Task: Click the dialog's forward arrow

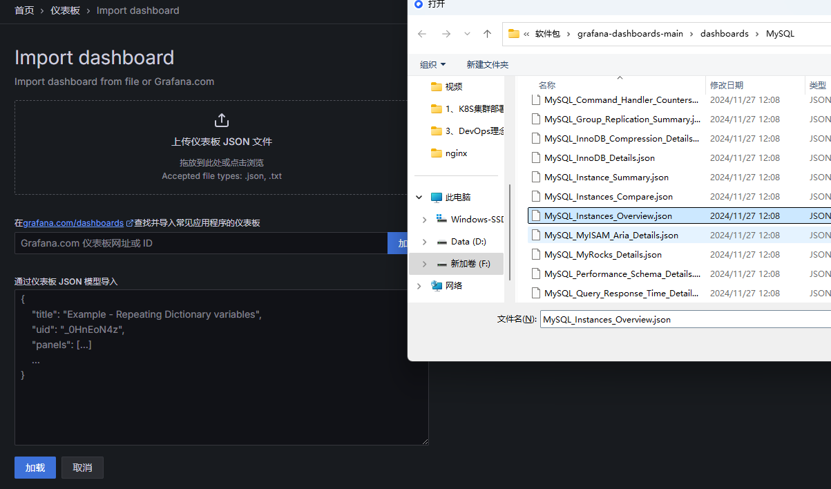Action: click(446, 34)
